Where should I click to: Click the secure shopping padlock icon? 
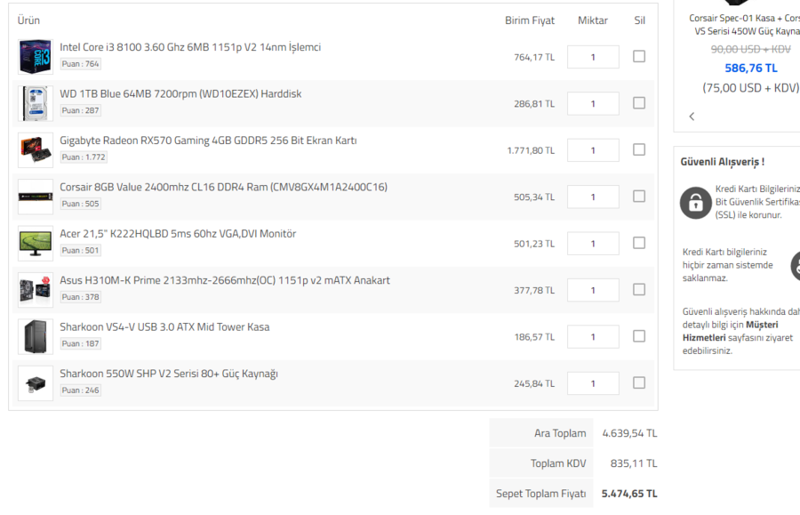[x=695, y=202]
